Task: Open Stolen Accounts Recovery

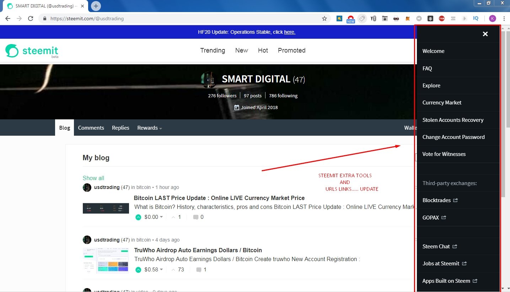Action: click(x=453, y=120)
